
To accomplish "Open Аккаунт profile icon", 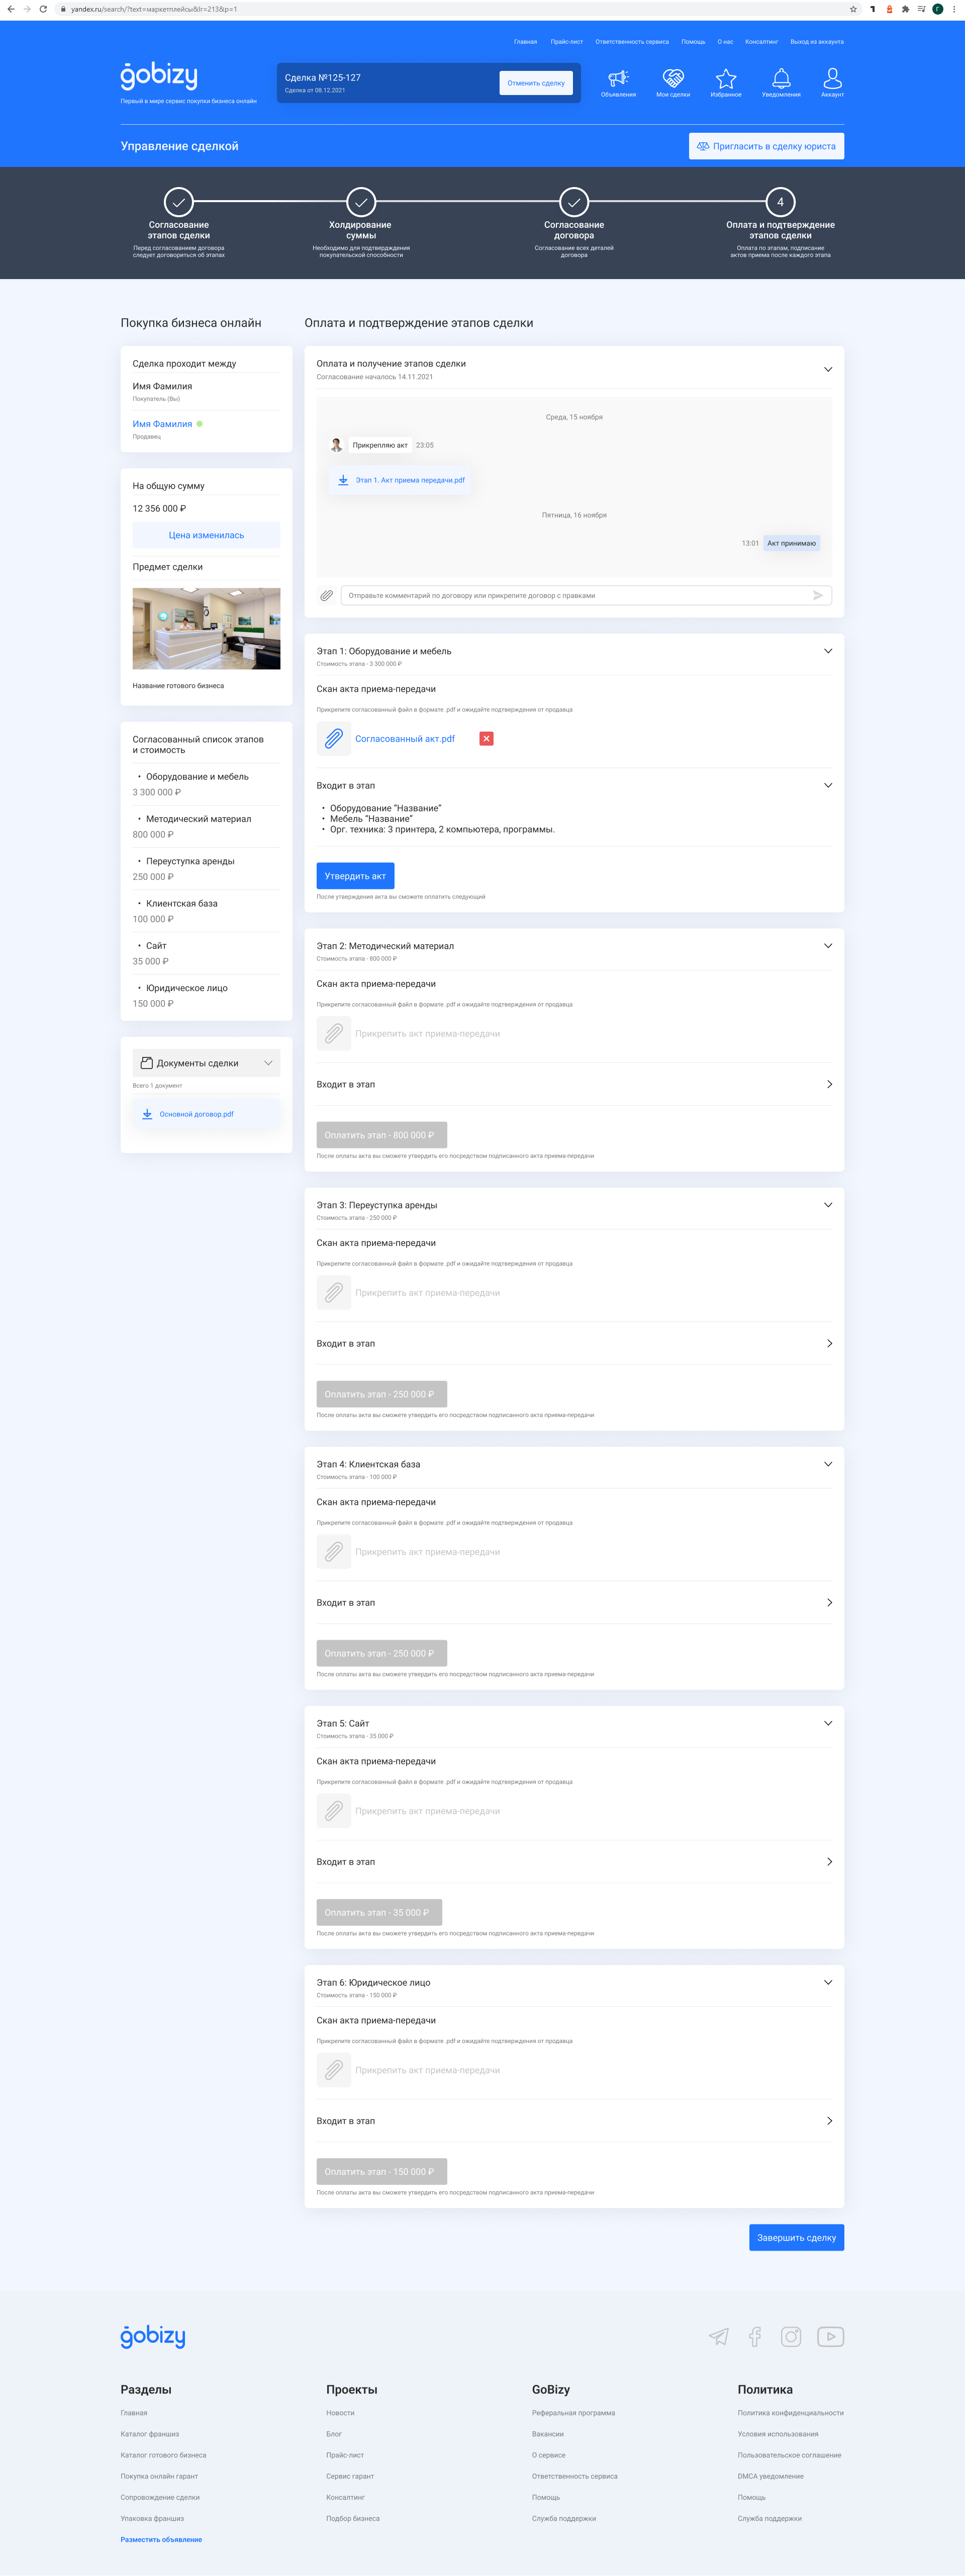I will pyautogui.click(x=832, y=79).
